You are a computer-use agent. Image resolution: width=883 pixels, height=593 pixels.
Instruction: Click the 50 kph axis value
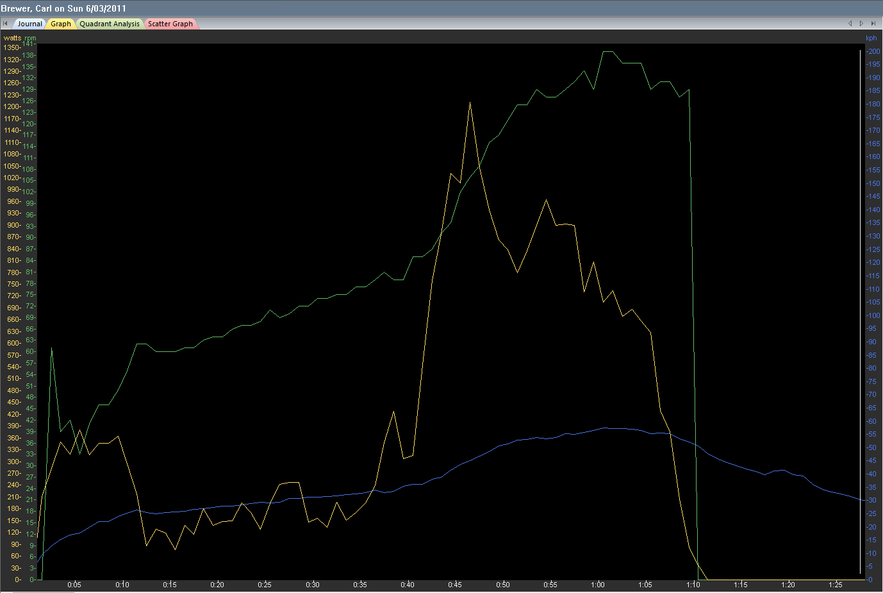click(873, 447)
